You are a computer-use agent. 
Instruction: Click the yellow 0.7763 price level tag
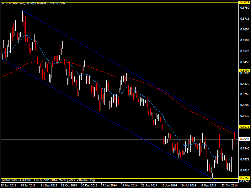[x=244, y=178]
